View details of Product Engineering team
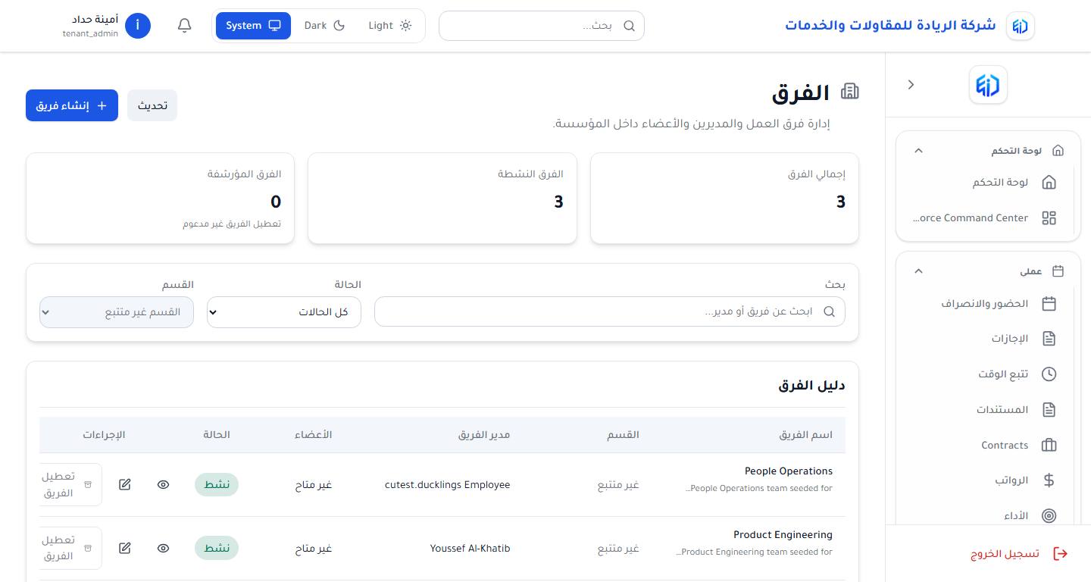 pos(163,549)
